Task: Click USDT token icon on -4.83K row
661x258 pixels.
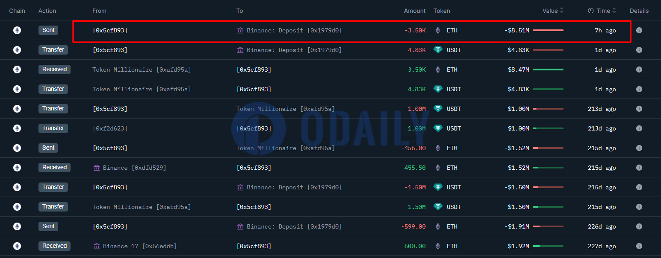Action: coord(438,50)
